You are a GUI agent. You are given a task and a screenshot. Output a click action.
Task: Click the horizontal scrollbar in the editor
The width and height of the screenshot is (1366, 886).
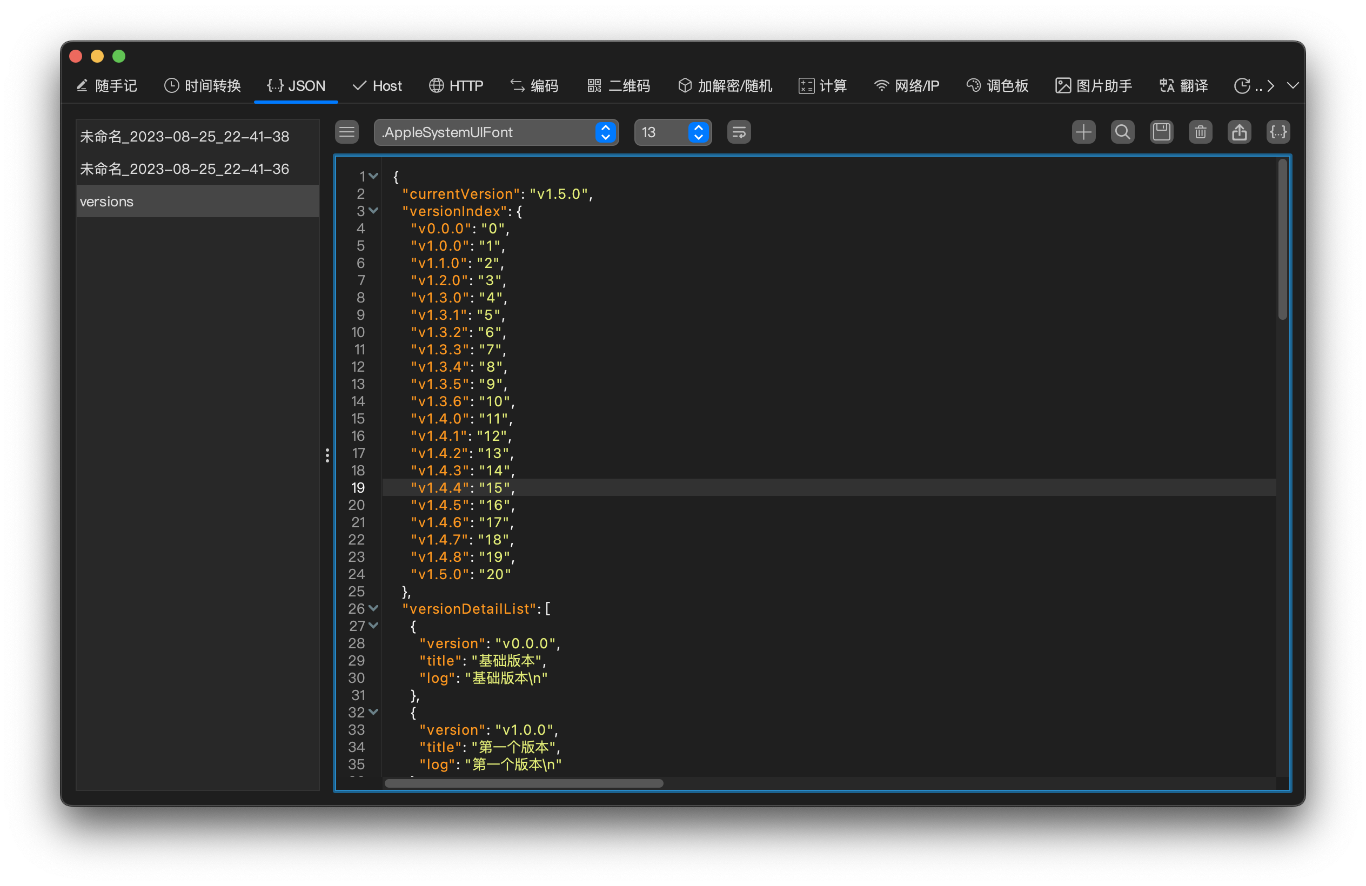tap(524, 783)
